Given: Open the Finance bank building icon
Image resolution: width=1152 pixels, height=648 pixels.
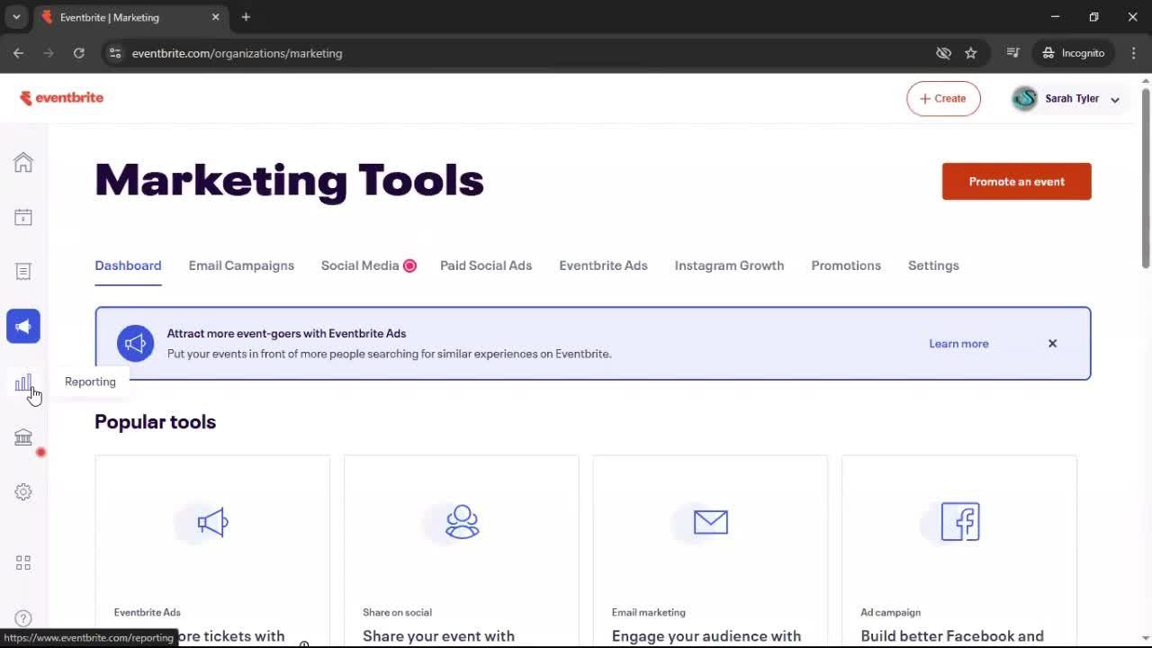Looking at the screenshot, I should click(x=23, y=437).
